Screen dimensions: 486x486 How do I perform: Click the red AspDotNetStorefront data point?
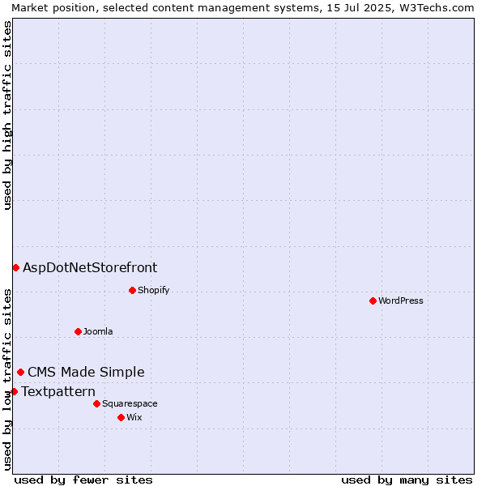16,267
